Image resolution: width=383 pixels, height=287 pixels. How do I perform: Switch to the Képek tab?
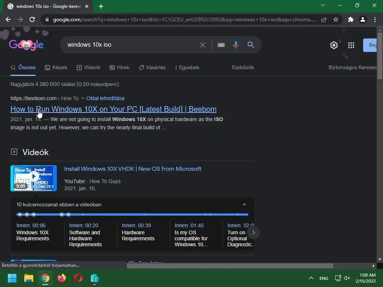click(x=56, y=67)
